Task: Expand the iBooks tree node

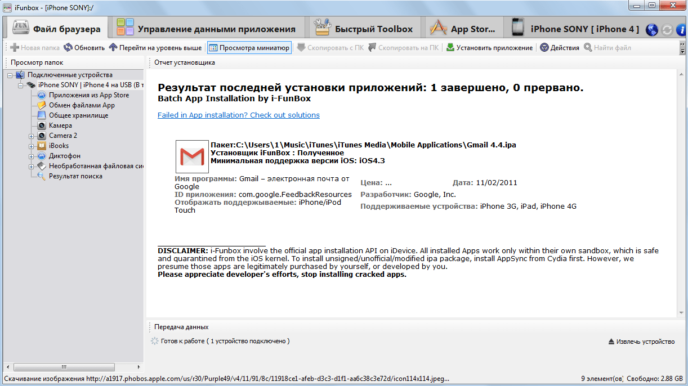Action: click(x=32, y=146)
